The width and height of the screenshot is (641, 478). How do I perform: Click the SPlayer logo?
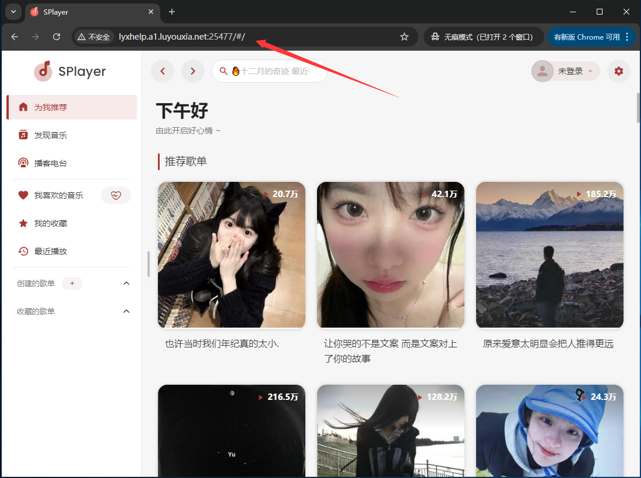pos(70,71)
